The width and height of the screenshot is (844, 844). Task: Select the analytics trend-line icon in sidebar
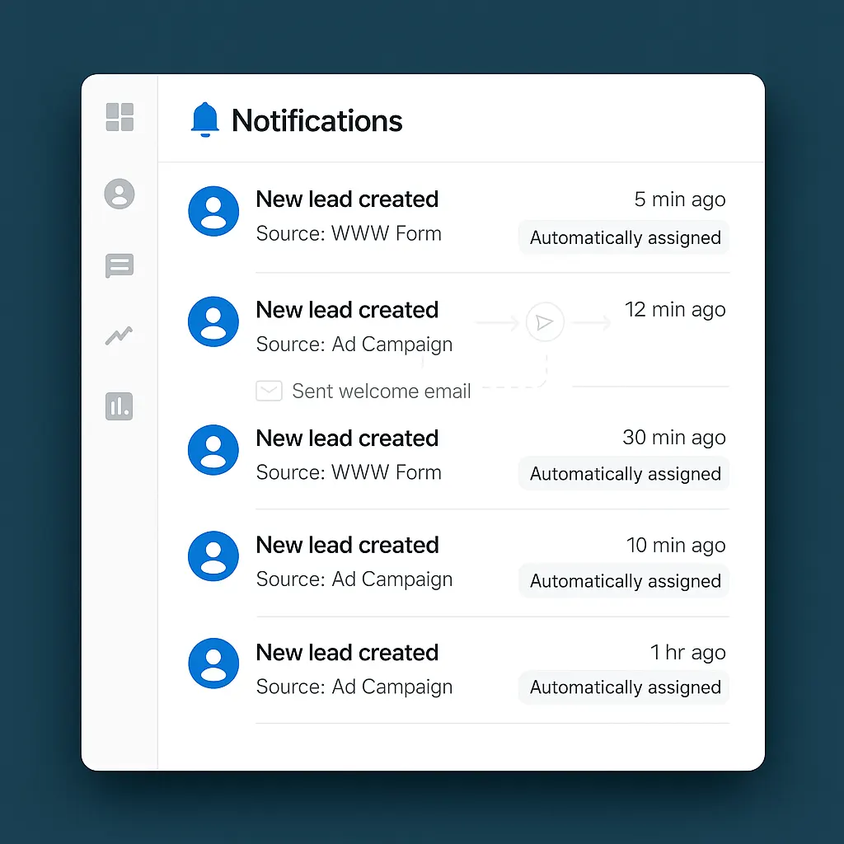click(120, 335)
